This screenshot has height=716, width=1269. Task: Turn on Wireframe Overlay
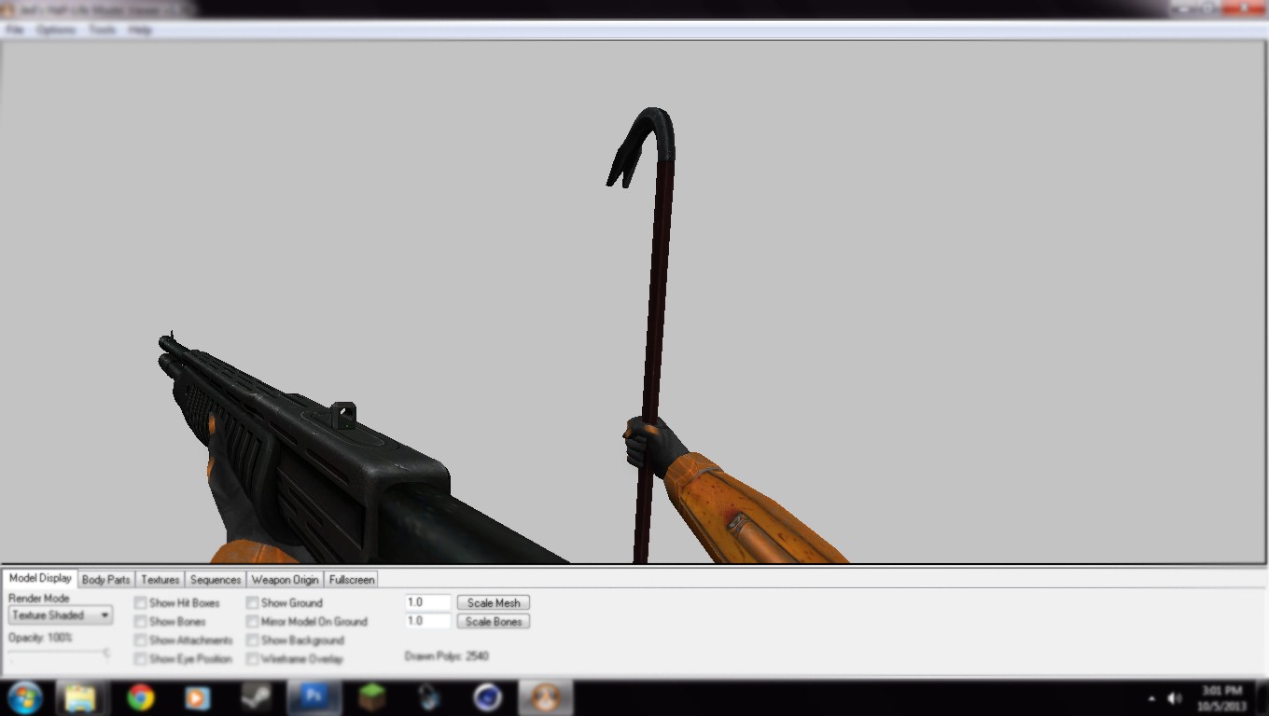pyautogui.click(x=252, y=659)
